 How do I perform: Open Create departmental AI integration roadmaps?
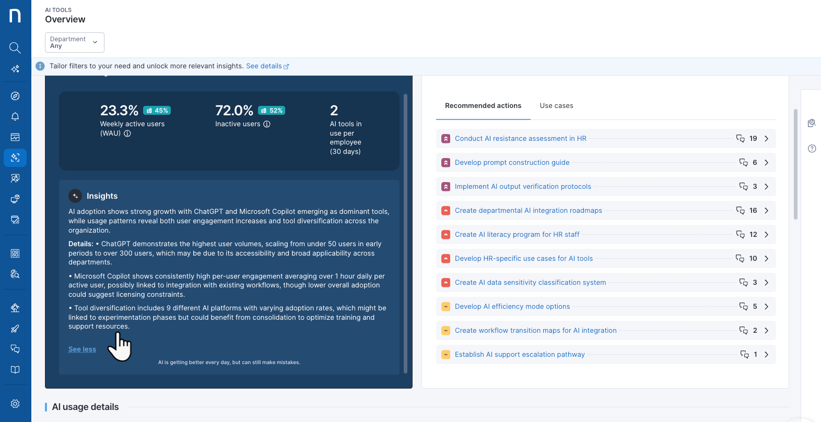tap(528, 211)
